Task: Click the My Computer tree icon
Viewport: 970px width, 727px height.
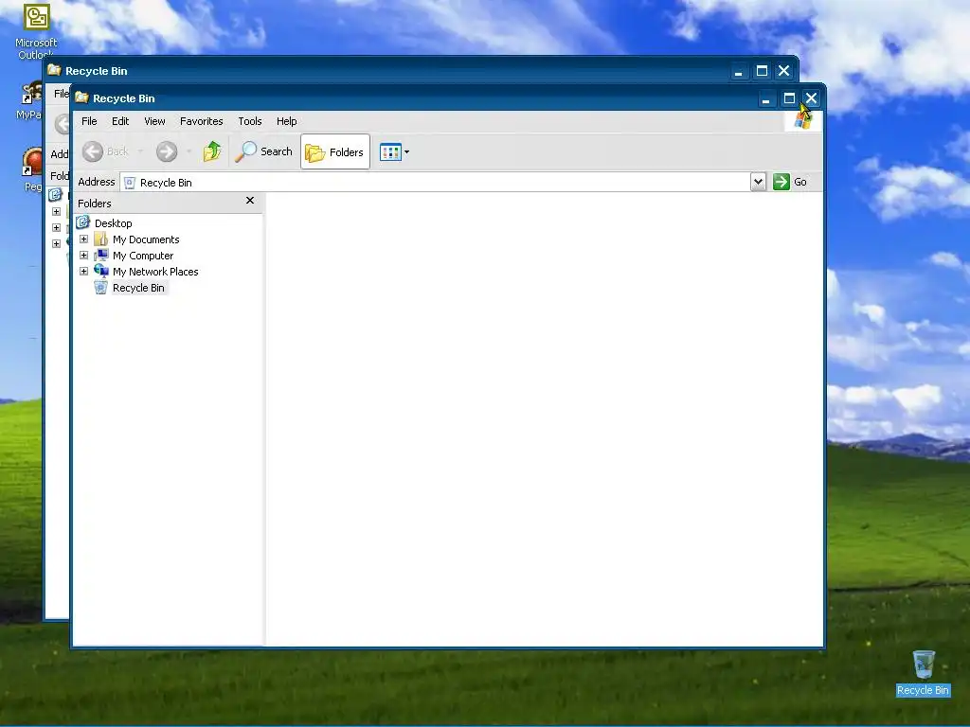Action: tap(101, 255)
